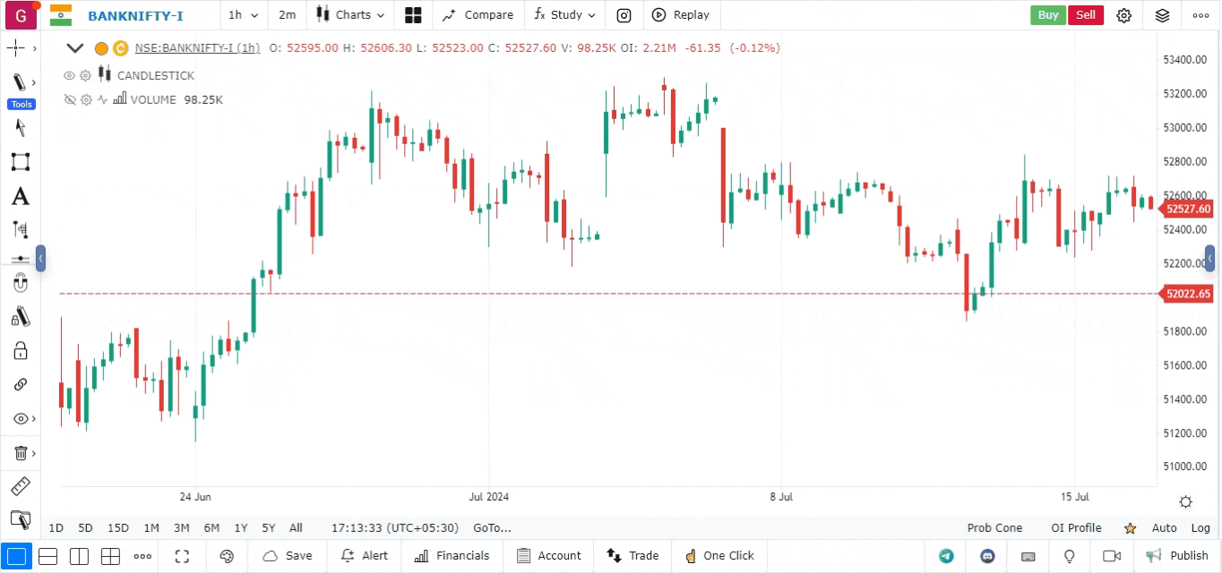Click the 52022.65 price line label
Image resolution: width=1222 pixels, height=573 pixels.
(x=1188, y=294)
